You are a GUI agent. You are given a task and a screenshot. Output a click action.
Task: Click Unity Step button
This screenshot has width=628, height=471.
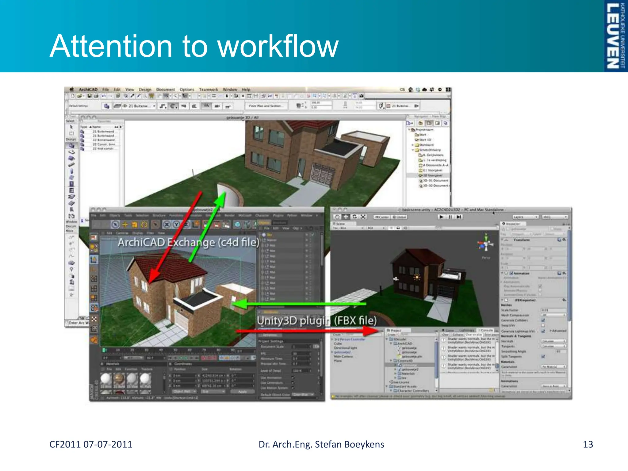pos(459,217)
